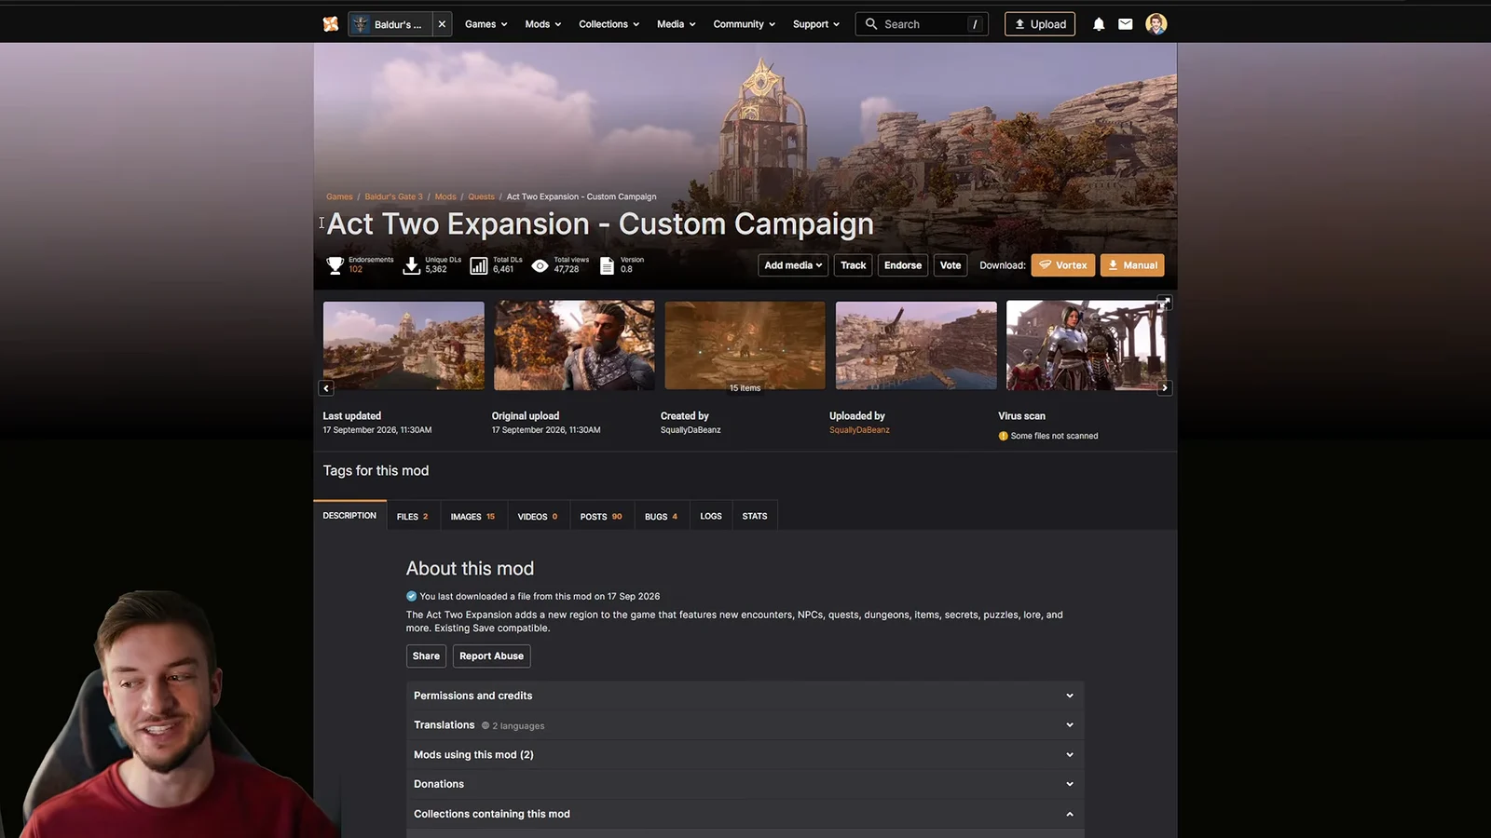Click the Baldur's Gate game icon
This screenshot has height=838, width=1491.
pyautogui.click(x=361, y=24)
